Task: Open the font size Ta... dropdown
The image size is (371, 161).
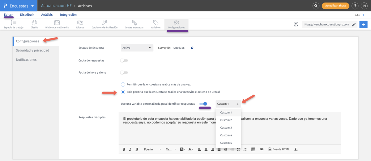Action: 171,149
